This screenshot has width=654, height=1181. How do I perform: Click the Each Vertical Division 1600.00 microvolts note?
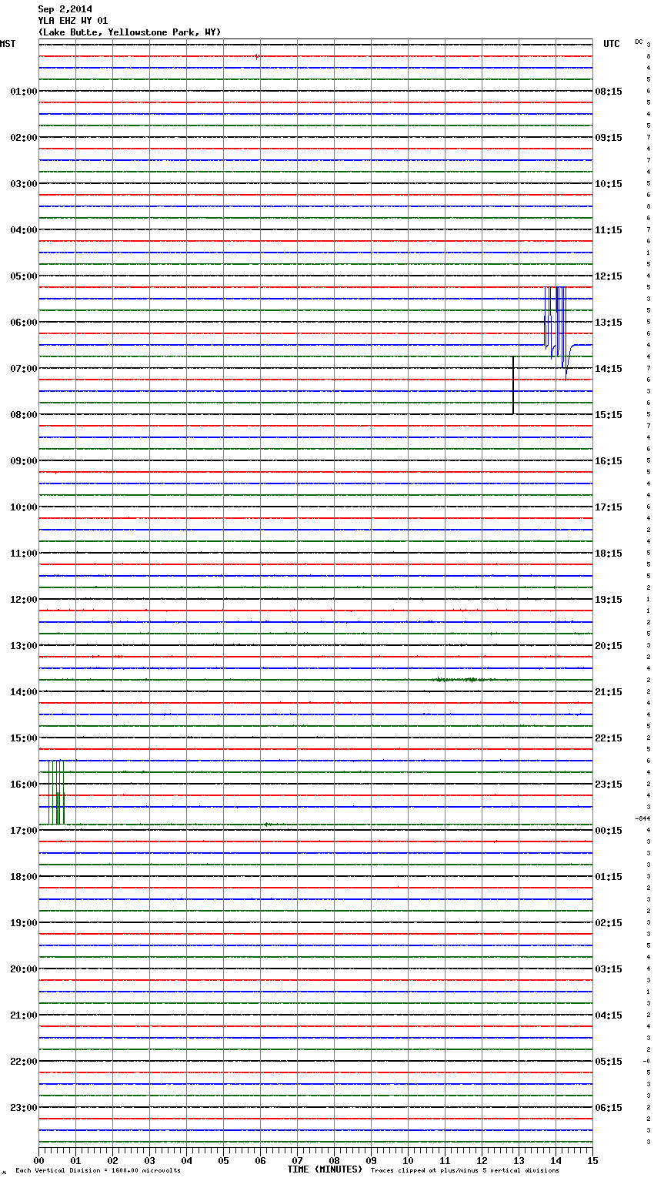[x=98, y=1170]
